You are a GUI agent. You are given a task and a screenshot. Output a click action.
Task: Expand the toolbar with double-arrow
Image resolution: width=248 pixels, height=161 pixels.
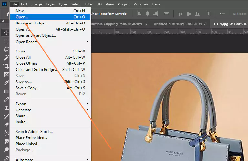coord(3,21)
